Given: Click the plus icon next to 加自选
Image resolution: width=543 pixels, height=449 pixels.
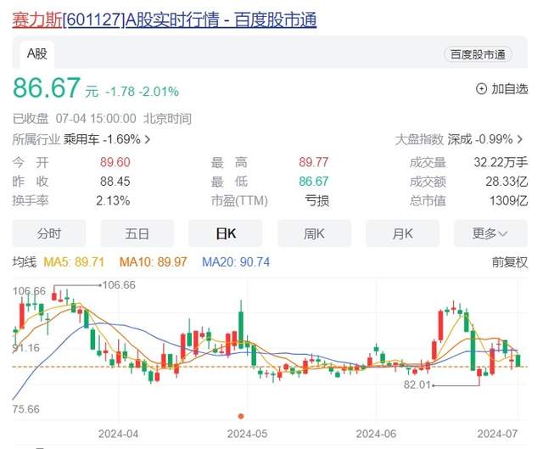Looking at the screenshot, I should coord(481,89).
